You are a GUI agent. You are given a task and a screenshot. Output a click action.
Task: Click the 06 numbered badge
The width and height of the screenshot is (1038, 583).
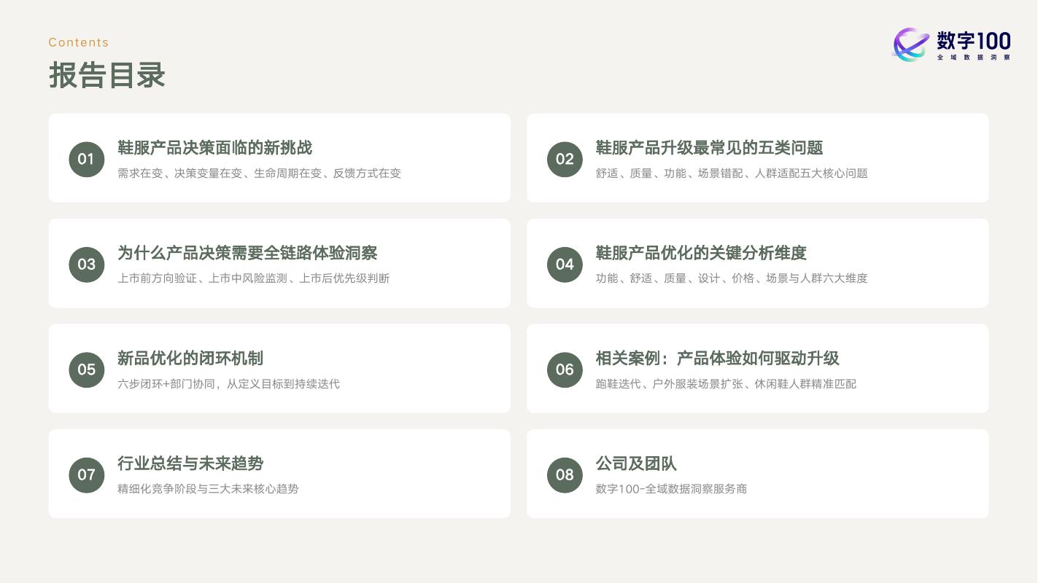(x=565, y=369)
